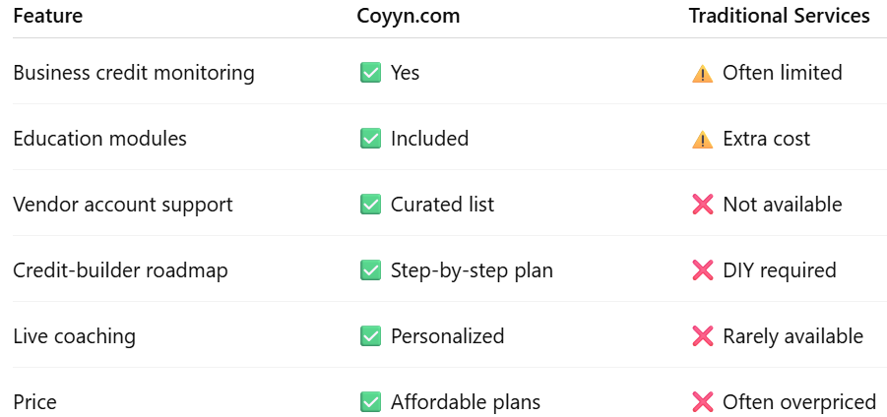Click the red X next to Often overpriced

point(702,403)
